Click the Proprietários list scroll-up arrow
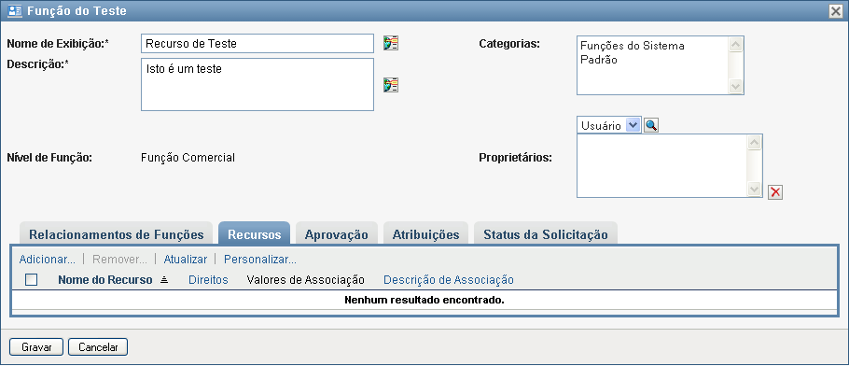This screenshot has height=366, width=849. point(754,143)
